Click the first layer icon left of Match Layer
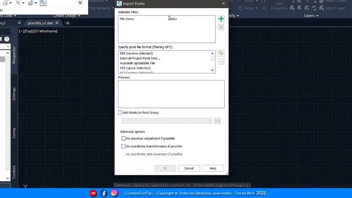The width and height of the screenshot is (352, 198). click(292, 8)
